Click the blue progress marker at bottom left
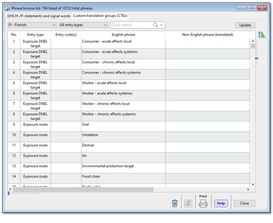273x223 pixels. 9,193
